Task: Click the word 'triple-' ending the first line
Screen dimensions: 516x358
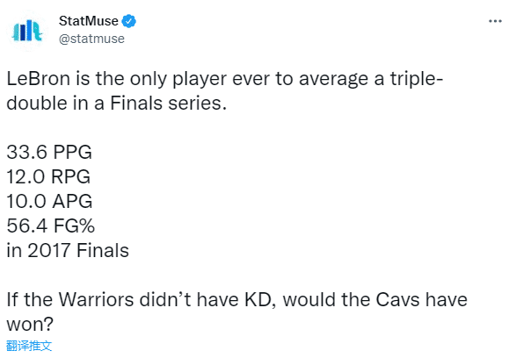Action: click(x=417, y=79)
